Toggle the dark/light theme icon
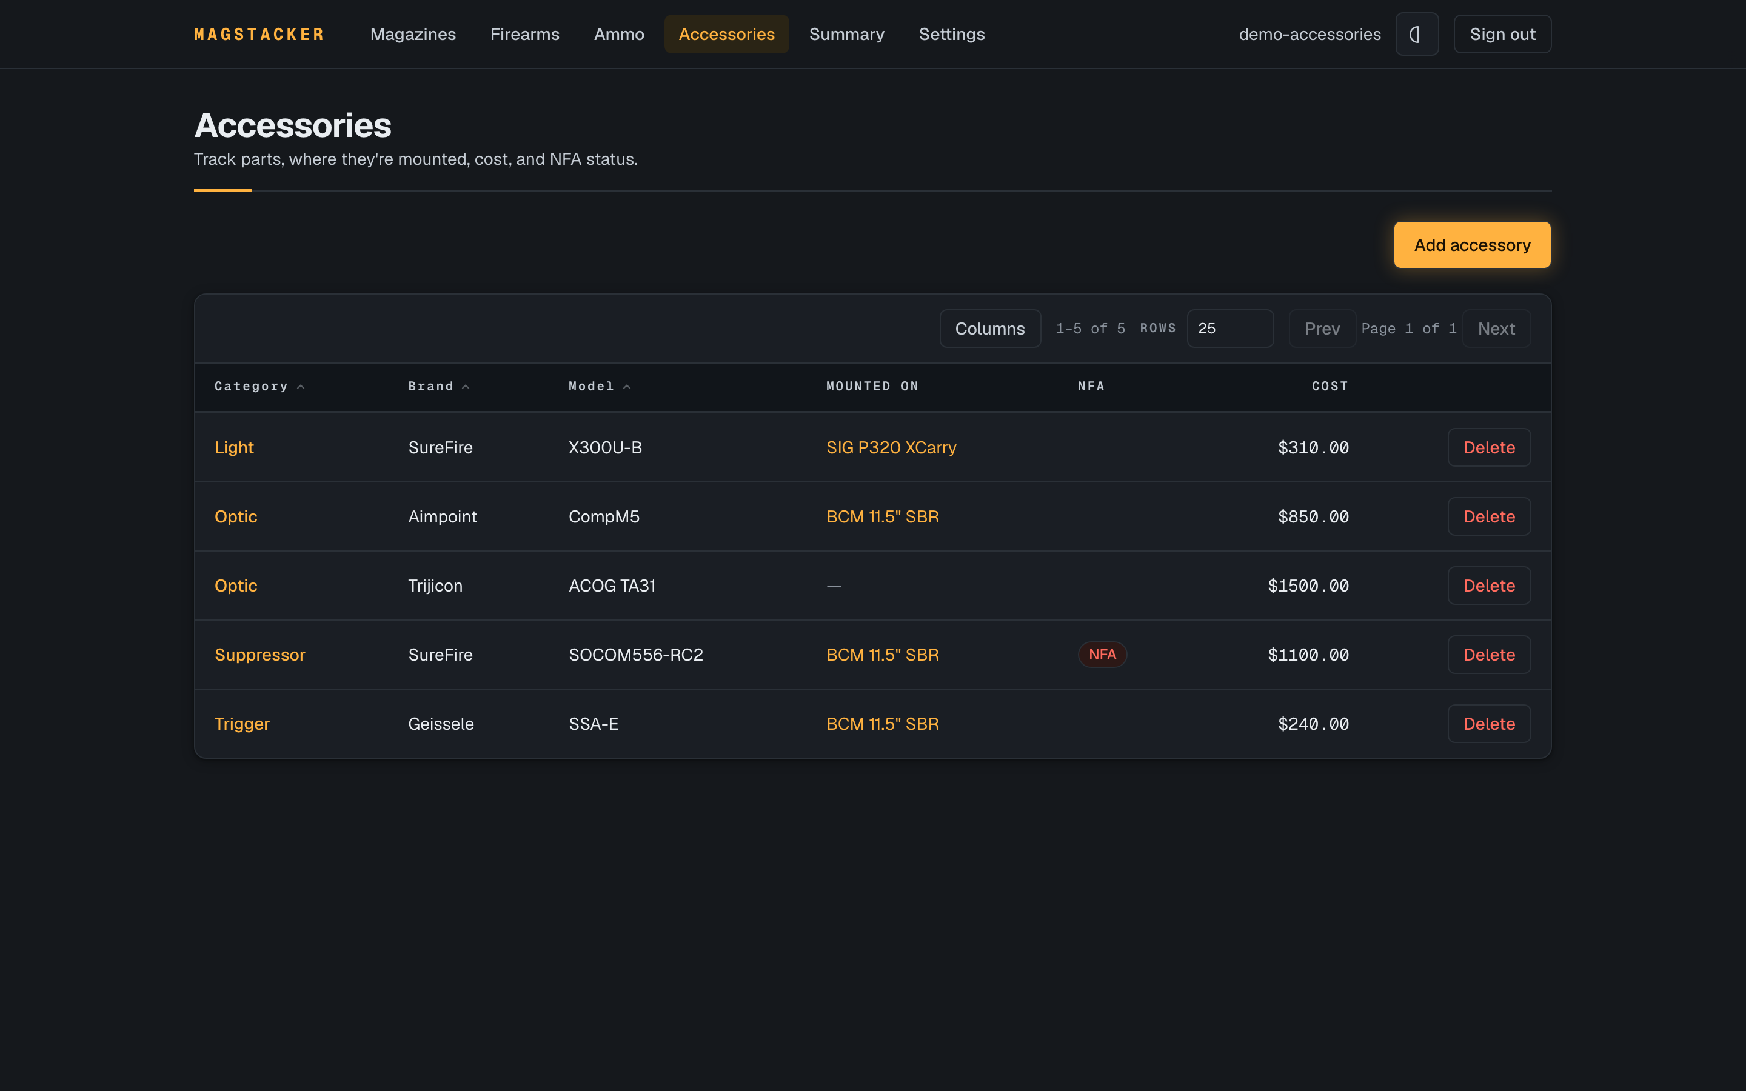 tap(1416, 34)
